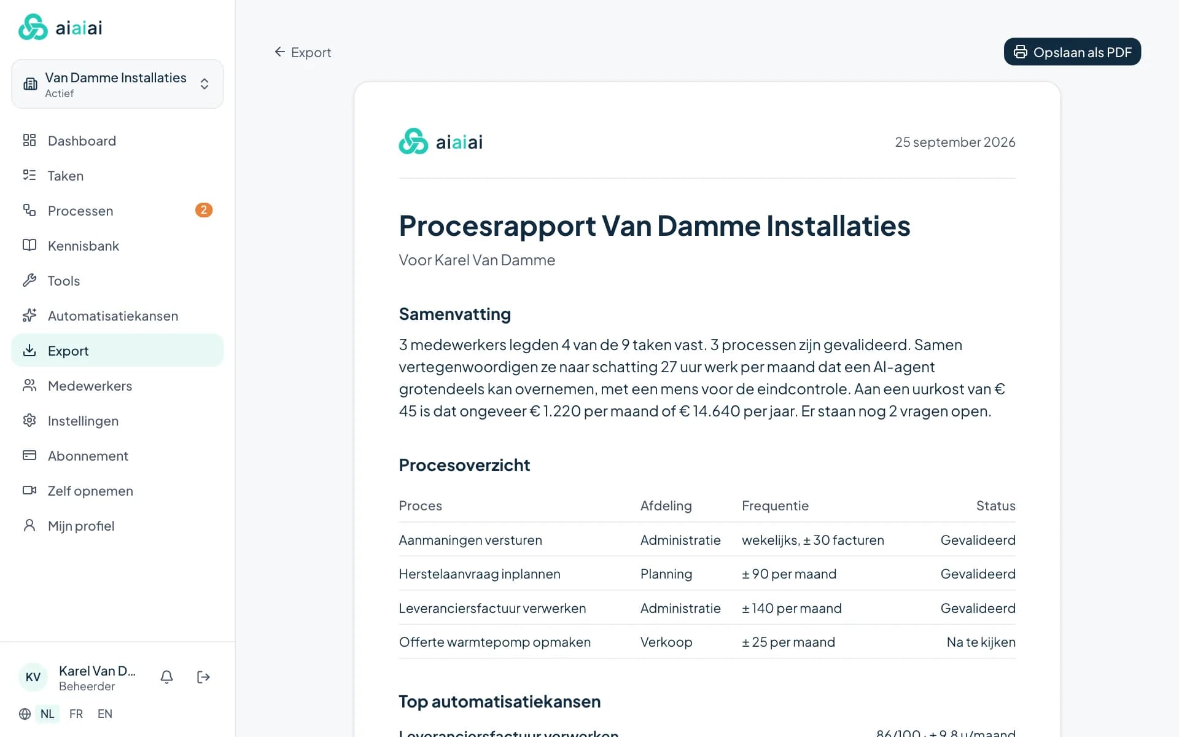Click the Processen workflow icon
The width and height of the screenshot is (1179, 737).
[x=29, y=211]
